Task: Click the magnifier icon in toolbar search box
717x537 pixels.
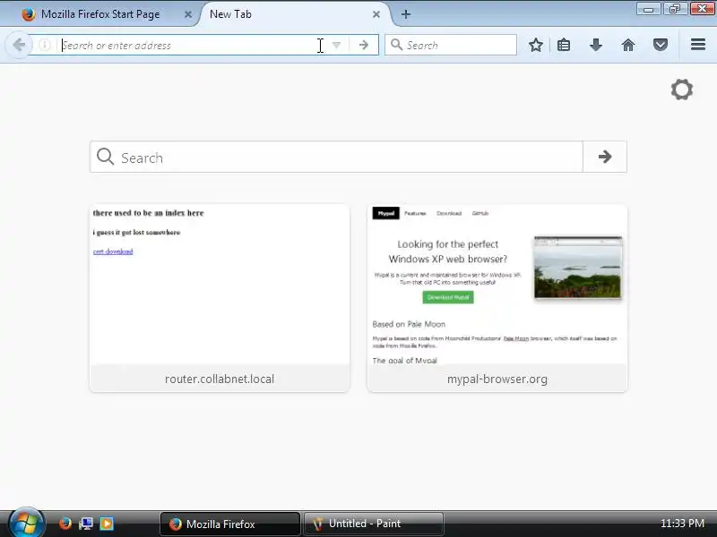Action: [x=396, y=45]
